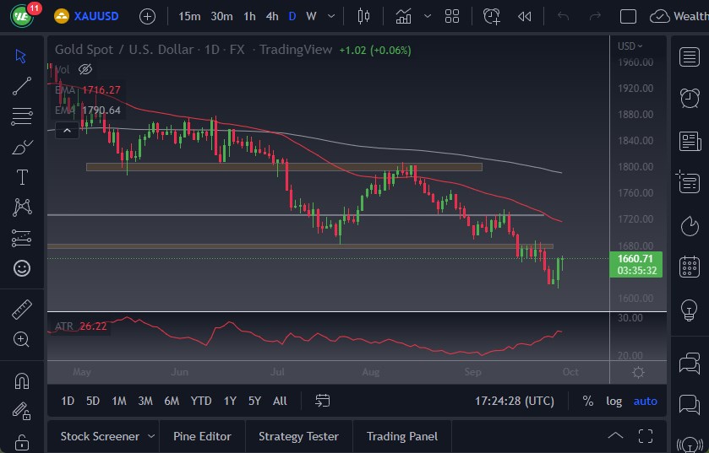Toggle auto scale mode

tap(645, 401)
